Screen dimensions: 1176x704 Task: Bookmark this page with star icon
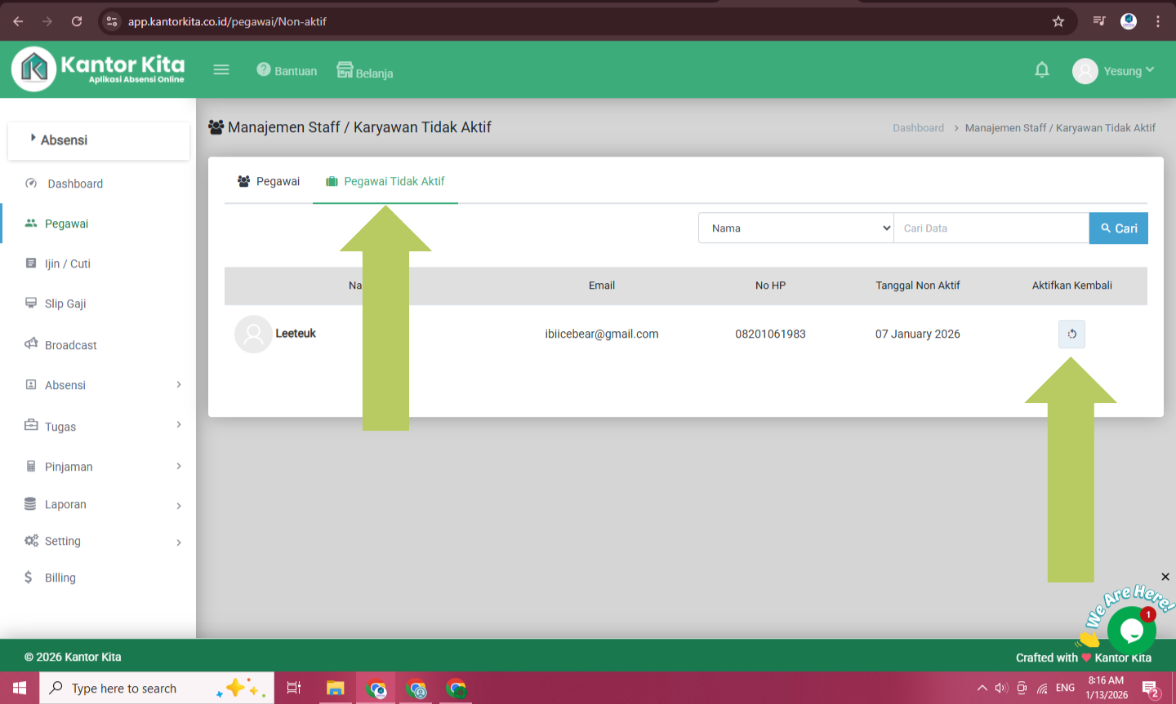tap(1058, 21)
